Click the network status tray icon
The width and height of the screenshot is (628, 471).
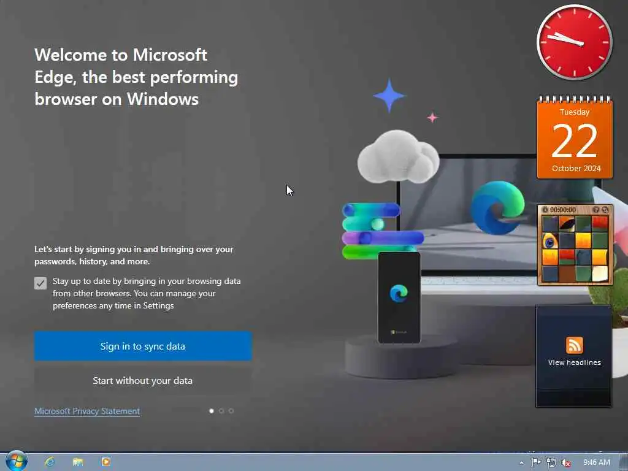pos(551,462)
